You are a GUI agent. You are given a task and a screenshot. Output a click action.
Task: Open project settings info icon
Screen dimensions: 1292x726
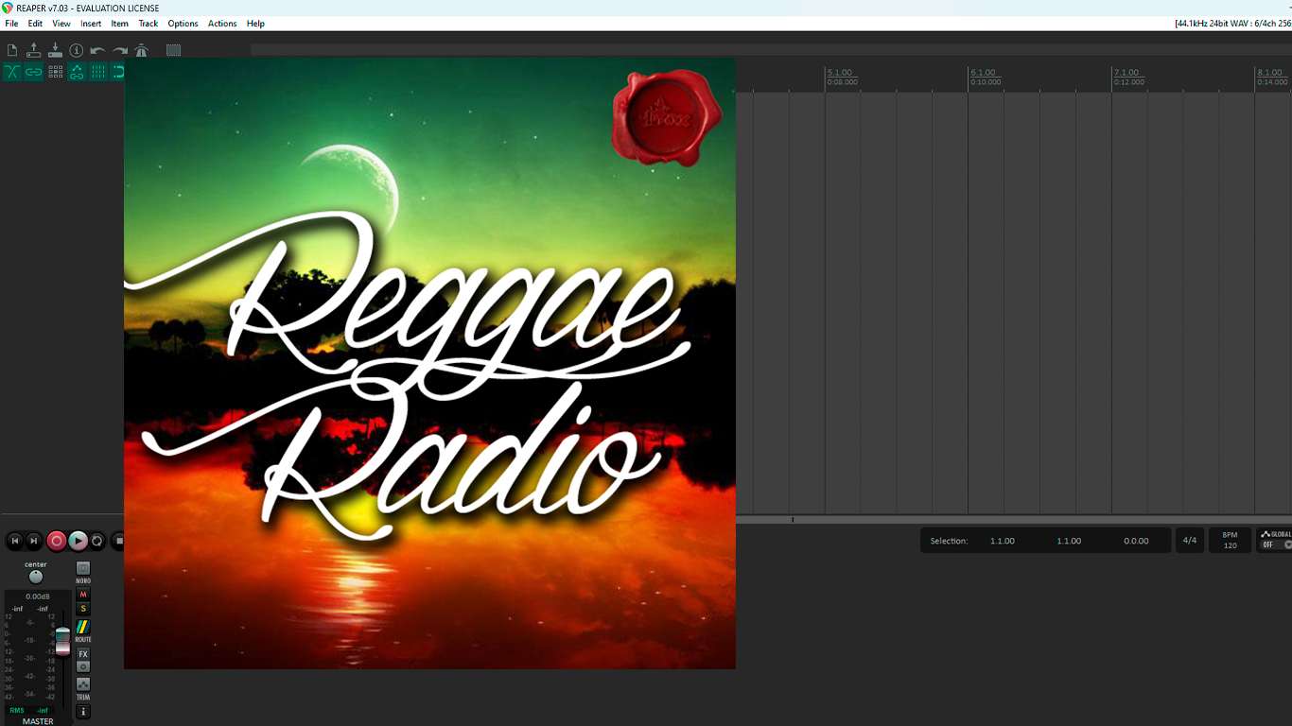[x=77, y=50]
